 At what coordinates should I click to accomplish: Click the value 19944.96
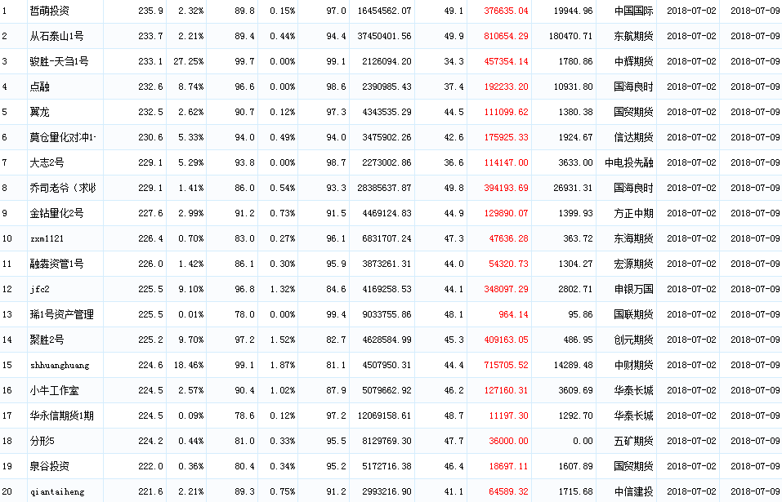[x=574, y=11]
